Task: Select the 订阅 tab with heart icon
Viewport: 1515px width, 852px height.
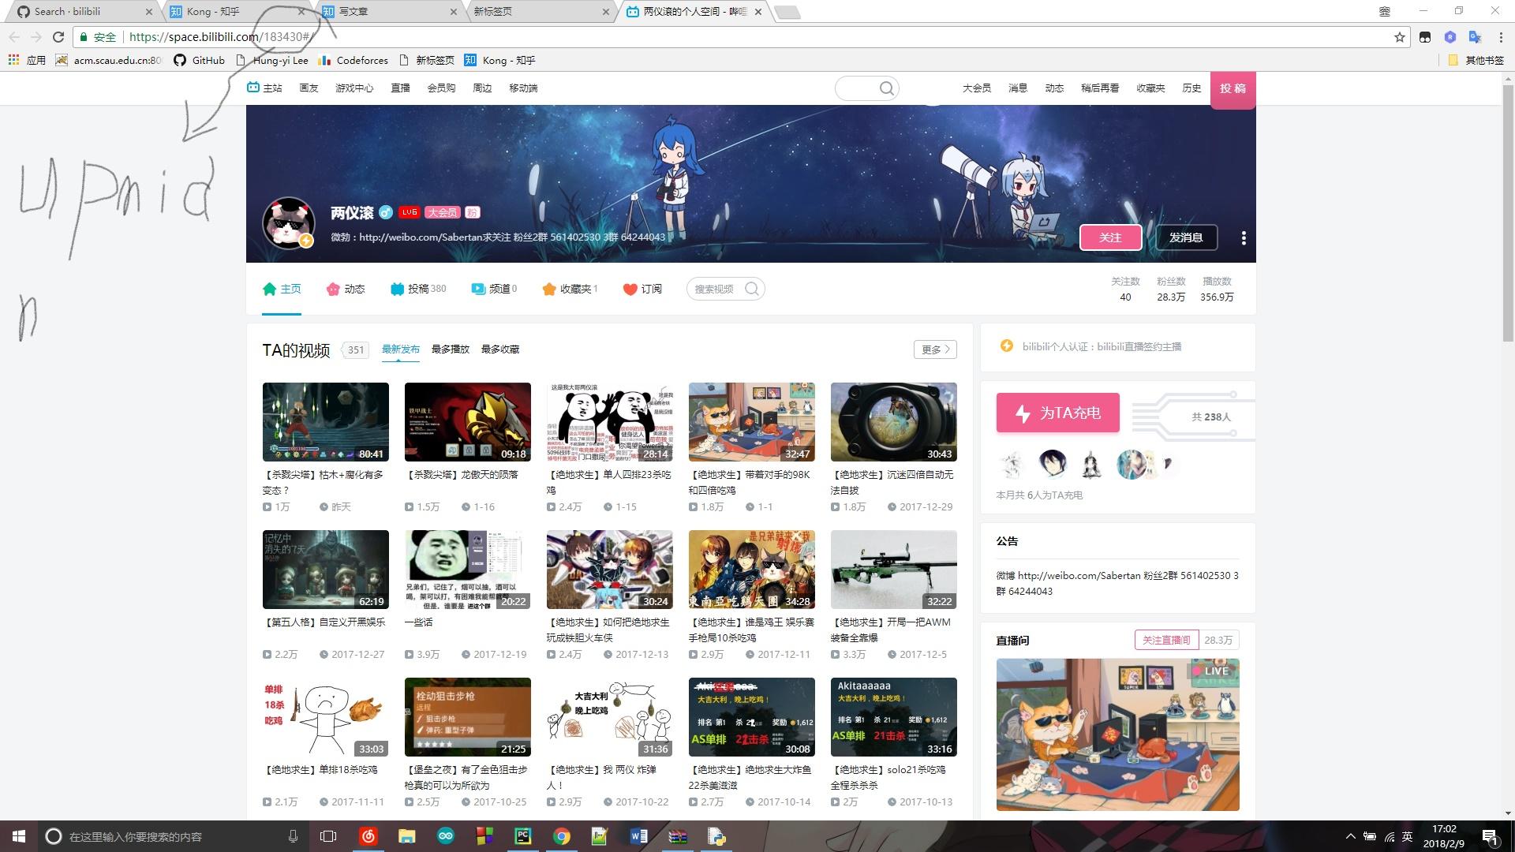Action: pos(642,289)
